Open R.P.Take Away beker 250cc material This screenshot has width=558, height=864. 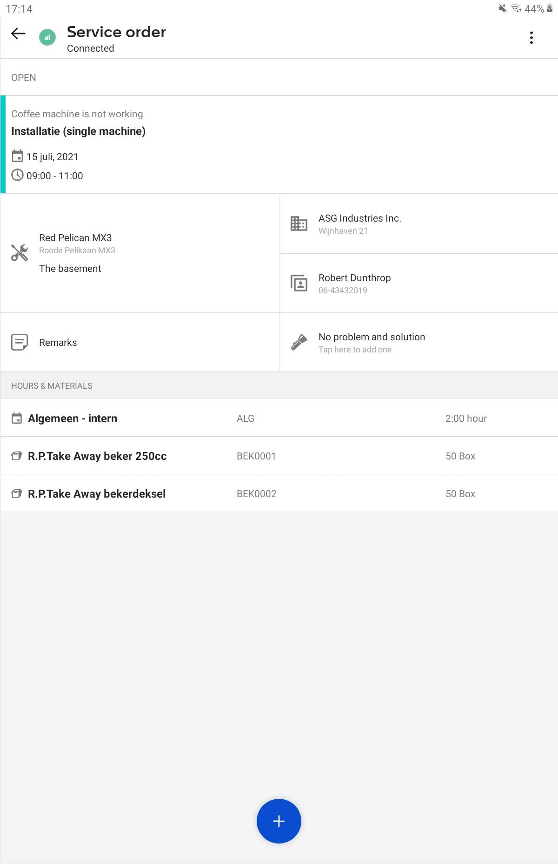(279, 456)
